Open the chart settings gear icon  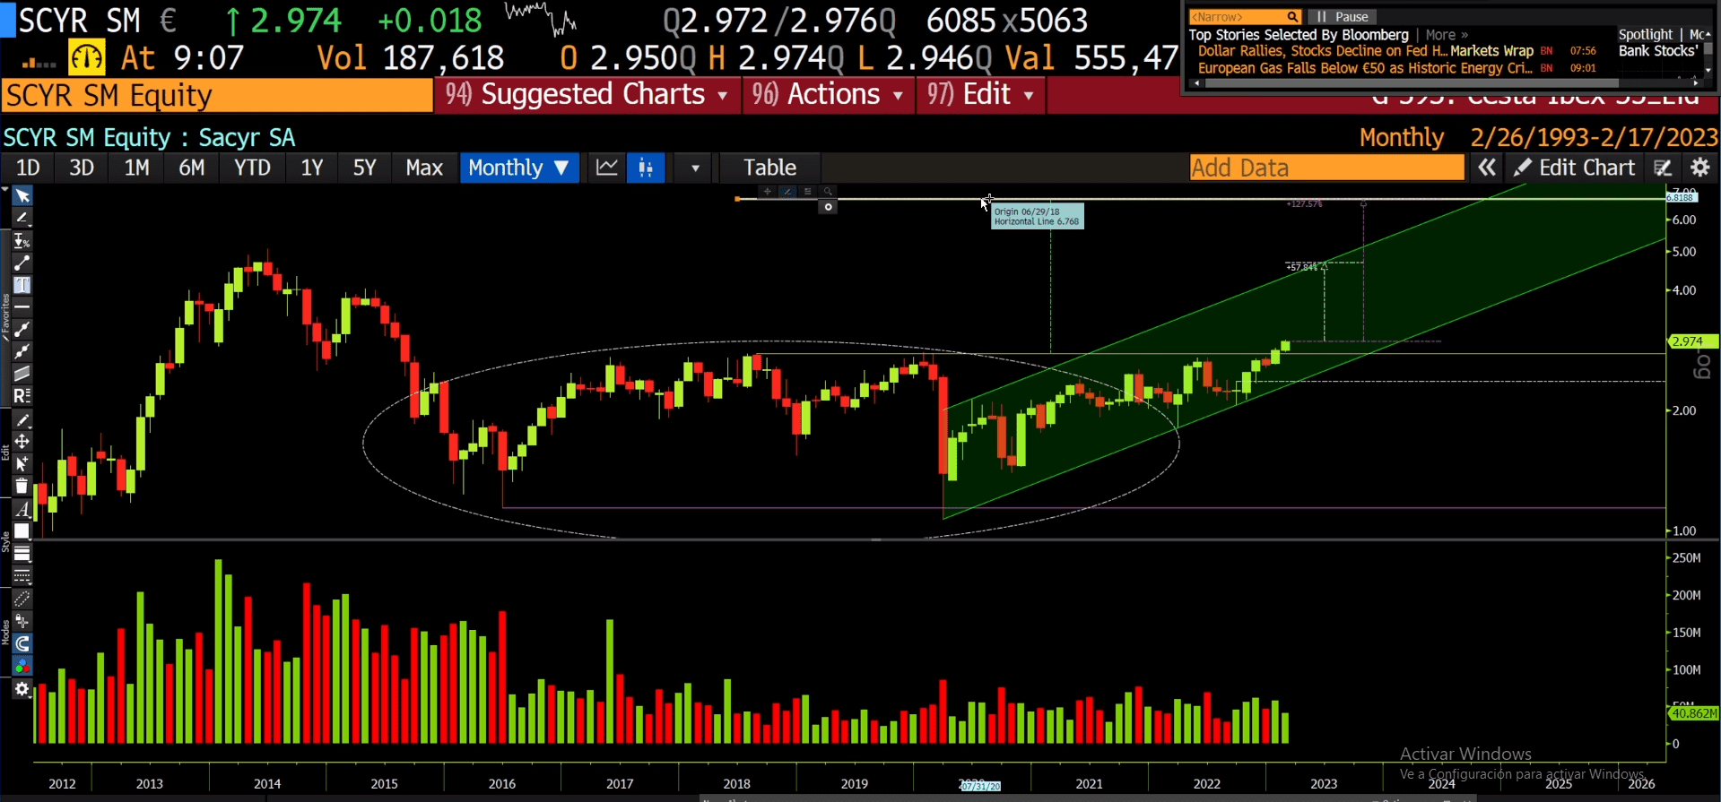pos(1699,168)
